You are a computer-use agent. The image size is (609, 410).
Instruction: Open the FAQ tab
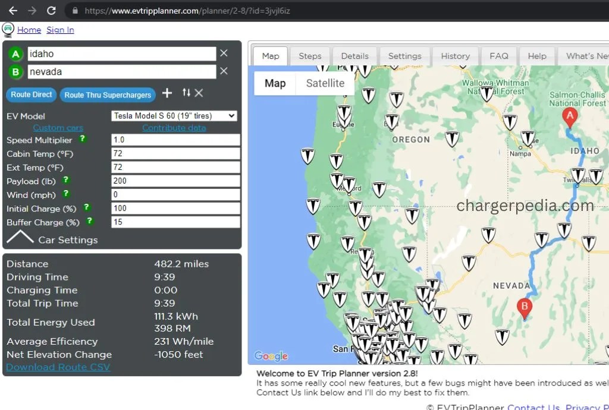point(498,56)
